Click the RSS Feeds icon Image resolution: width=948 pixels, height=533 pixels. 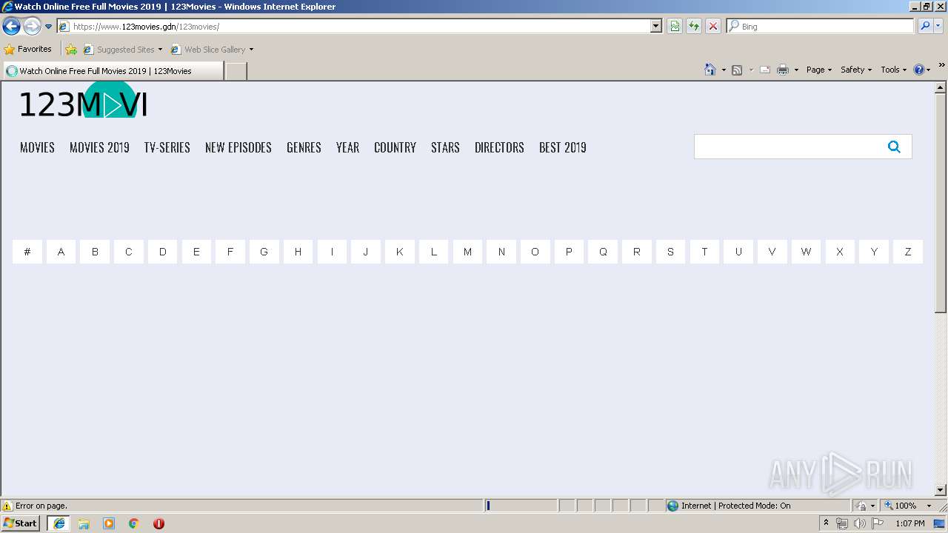pyautogui.click(x=737, y=70)
